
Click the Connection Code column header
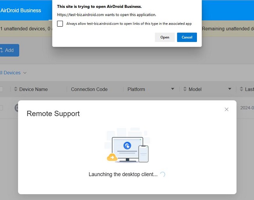(89, 89)
